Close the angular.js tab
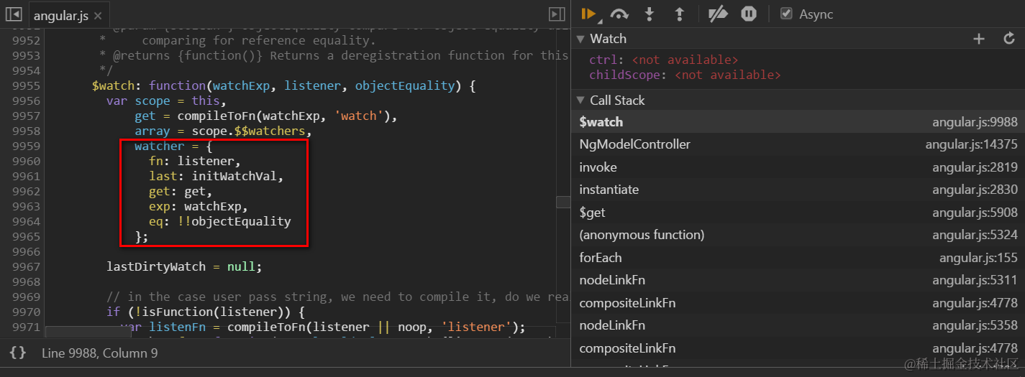 point(98,15)
